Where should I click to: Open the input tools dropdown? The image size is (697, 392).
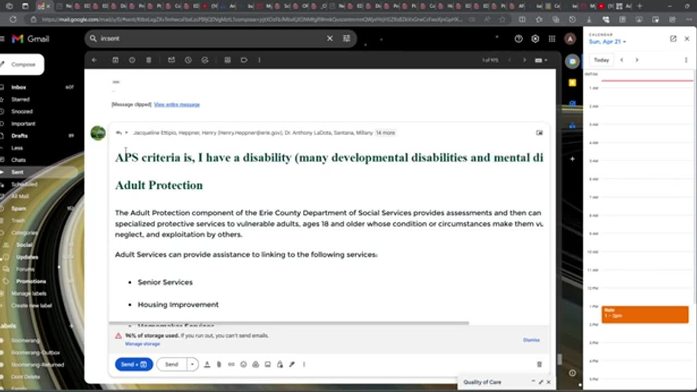pos(541,60)
